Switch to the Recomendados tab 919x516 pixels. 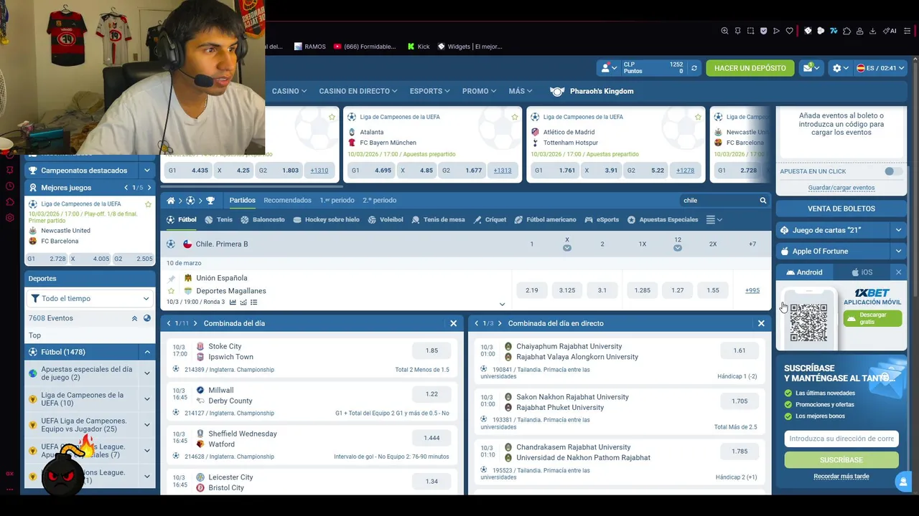coord(287,201)
